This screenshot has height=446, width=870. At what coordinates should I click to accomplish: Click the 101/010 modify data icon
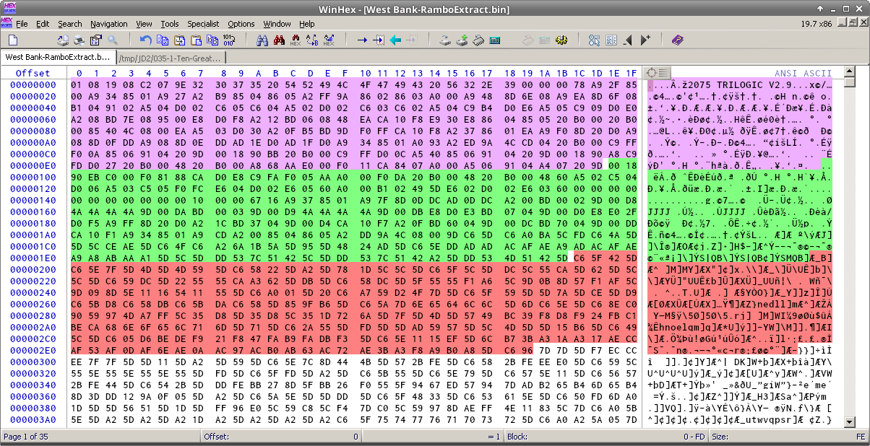click(229, 40)
